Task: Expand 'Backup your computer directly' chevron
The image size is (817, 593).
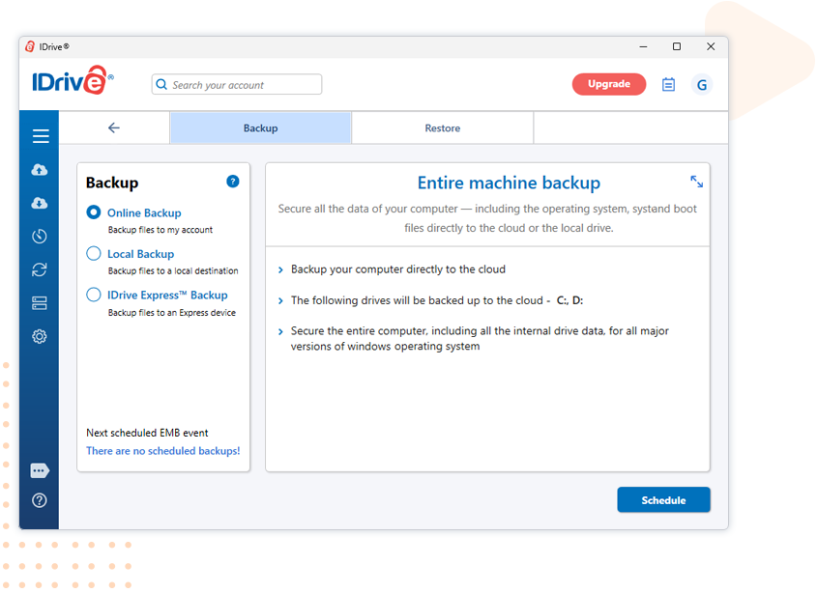Action: (x=280, y=269)
